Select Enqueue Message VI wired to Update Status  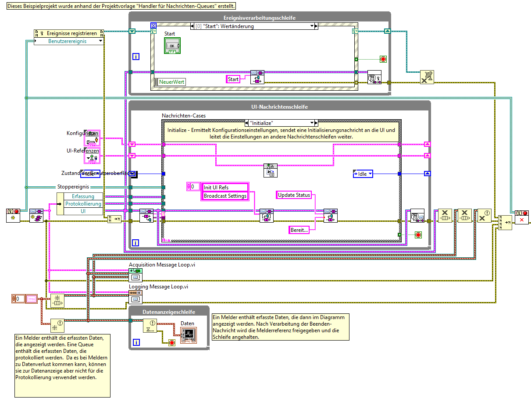pyautogui.click(x=331, y=216)
